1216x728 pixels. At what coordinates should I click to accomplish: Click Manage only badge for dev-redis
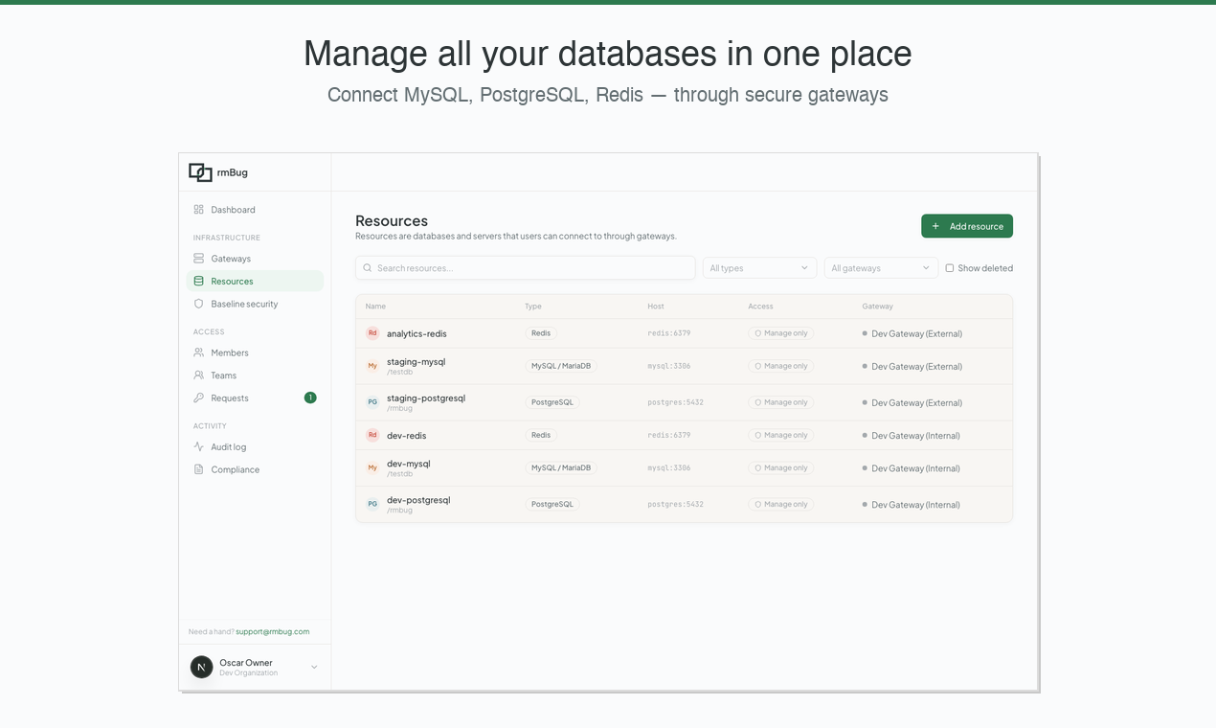(781, 435)
